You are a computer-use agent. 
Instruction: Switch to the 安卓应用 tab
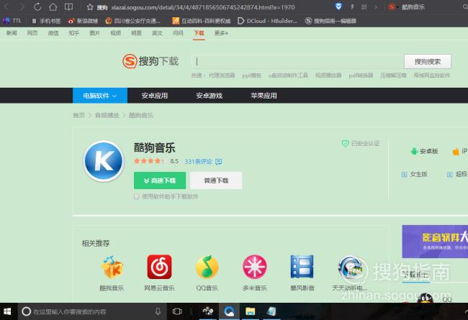pos(155,96)
